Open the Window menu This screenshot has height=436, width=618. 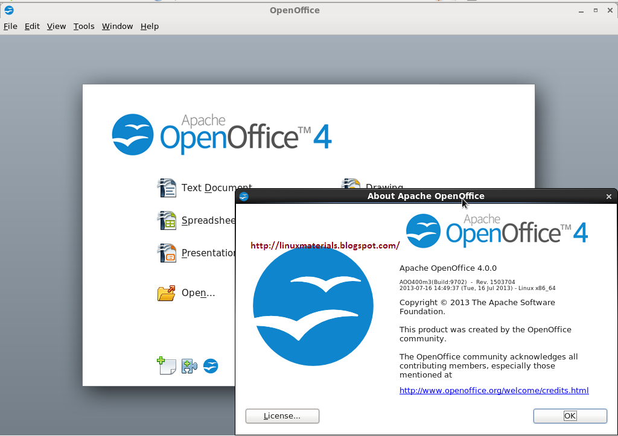[118, 27]
